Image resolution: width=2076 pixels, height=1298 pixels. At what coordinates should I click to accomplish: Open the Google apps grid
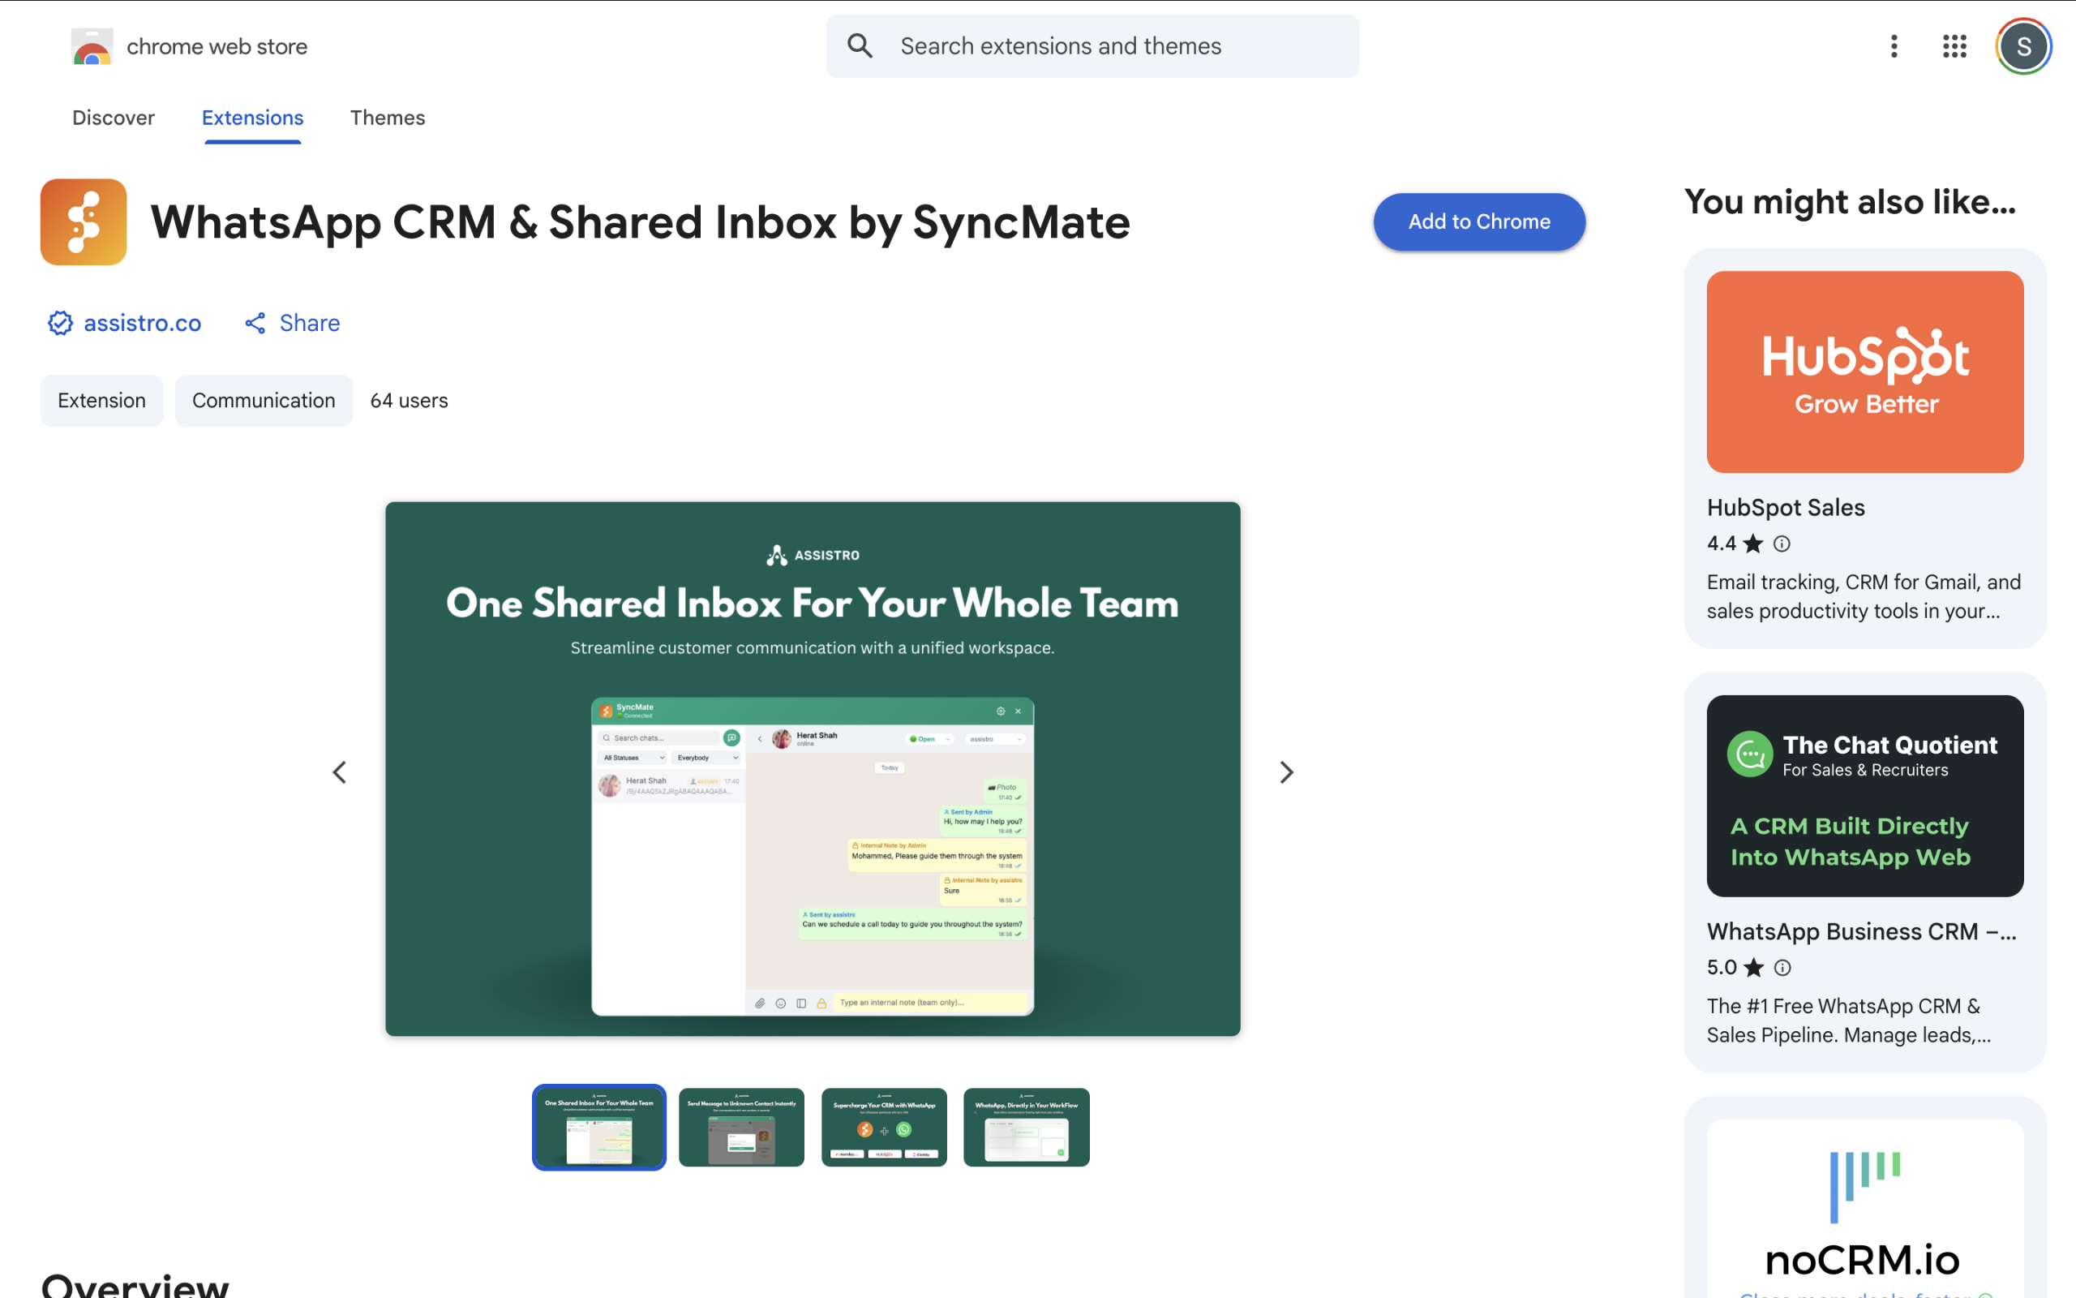coord(1954,46)
